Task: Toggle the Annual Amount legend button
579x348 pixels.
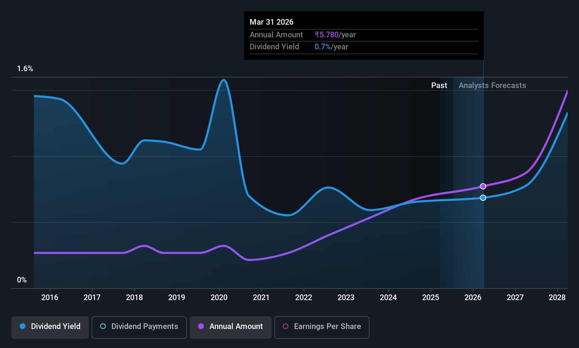Action: (x=231, y=327)
